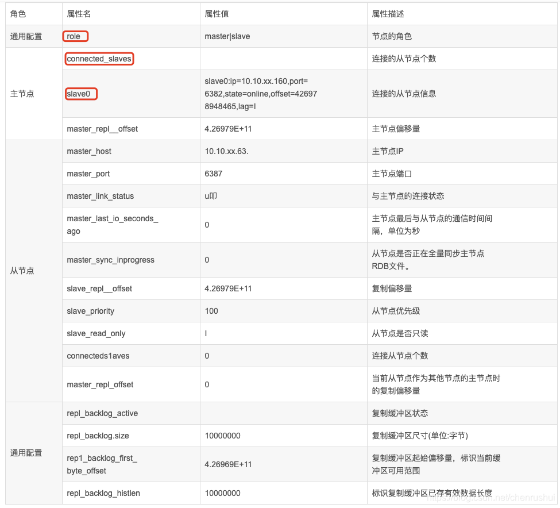This screenshot has width=560, height=508.
Task: Click the 从节点是否只读 description
Action: tap(400, 334)
